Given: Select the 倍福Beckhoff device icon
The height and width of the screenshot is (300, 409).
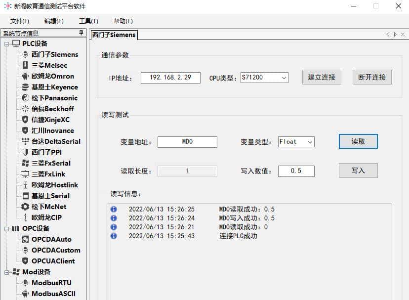Looking at the screenshot, I should point(26,109).
